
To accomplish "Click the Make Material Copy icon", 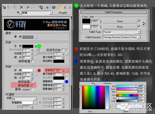I will click(x=28, y=8).
